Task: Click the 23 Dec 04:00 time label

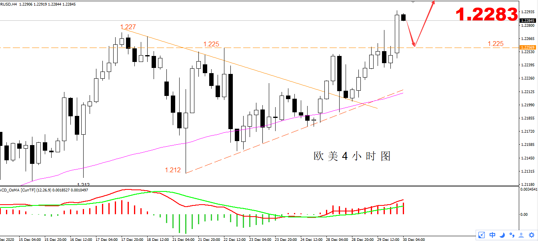Action: pos(261,239)
